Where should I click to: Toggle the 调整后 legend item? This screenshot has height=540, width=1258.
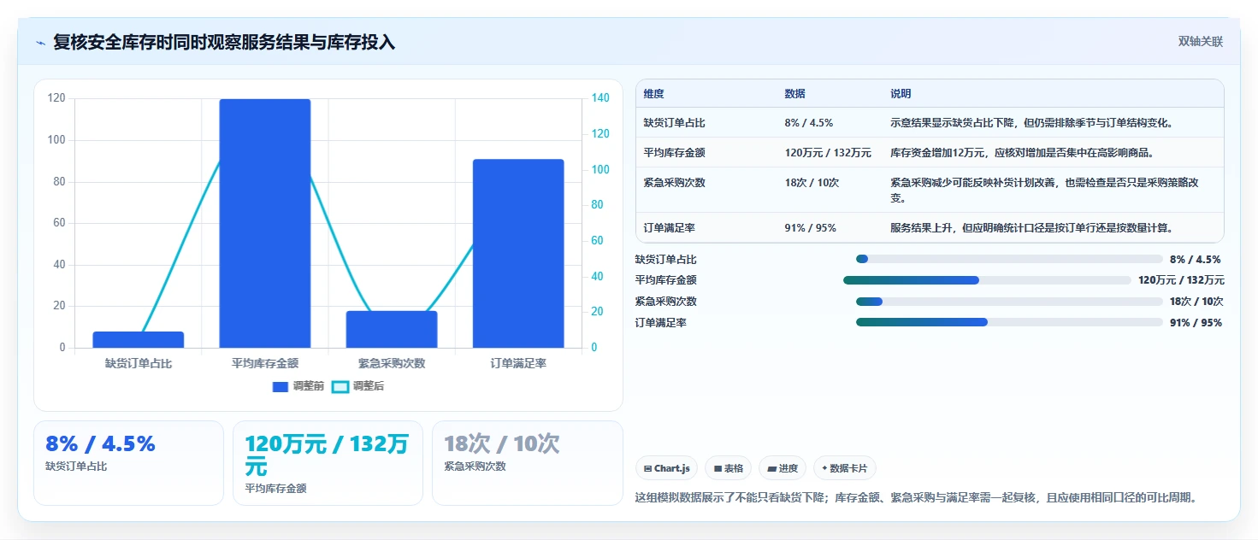[358, 386]
